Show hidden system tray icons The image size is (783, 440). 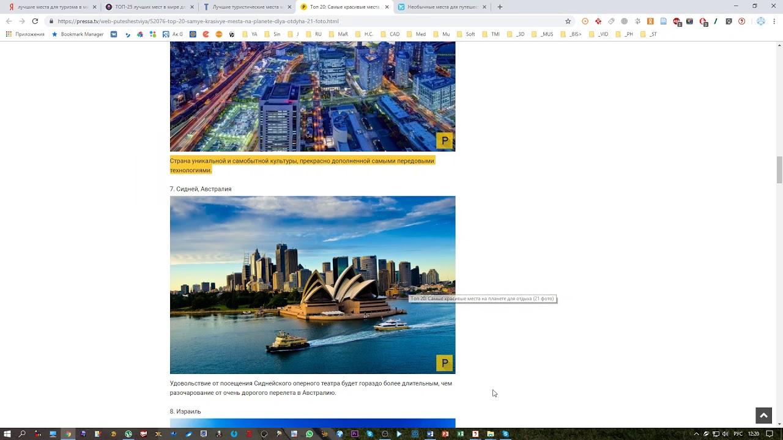[696, 434]
